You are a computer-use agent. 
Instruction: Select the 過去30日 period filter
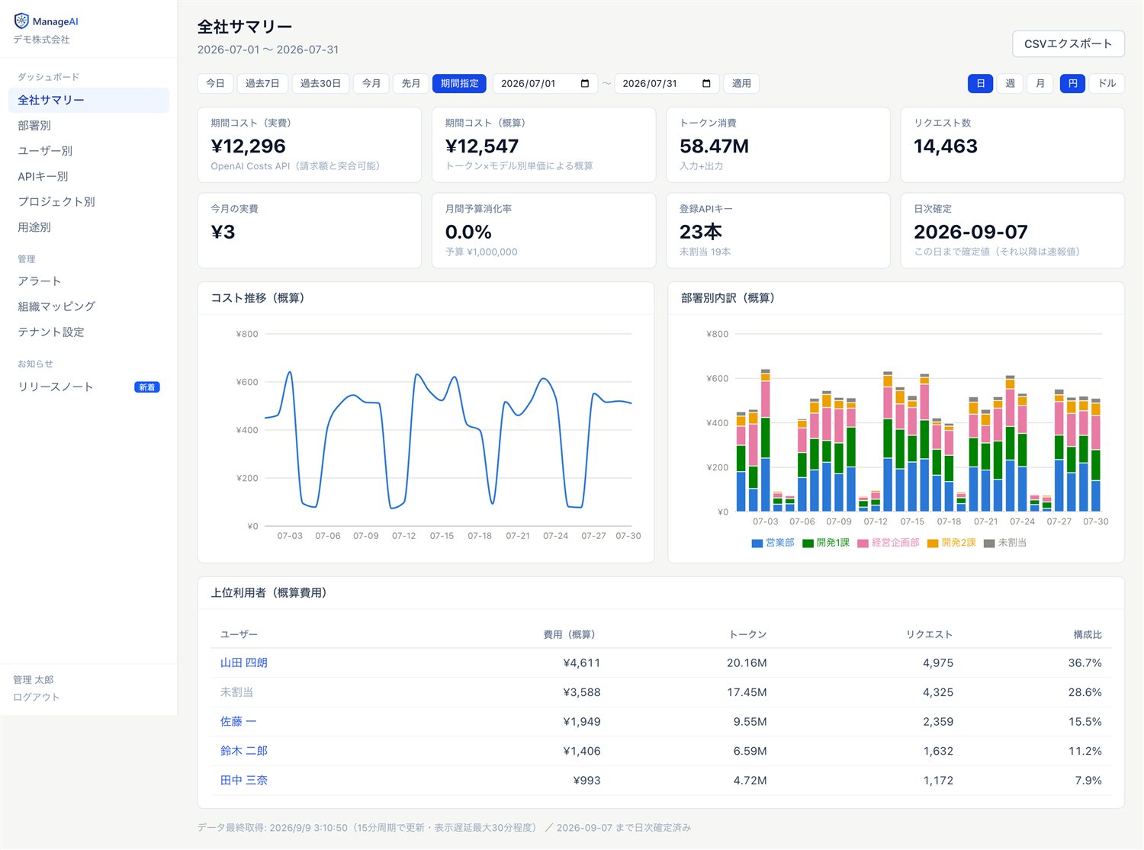320,84
